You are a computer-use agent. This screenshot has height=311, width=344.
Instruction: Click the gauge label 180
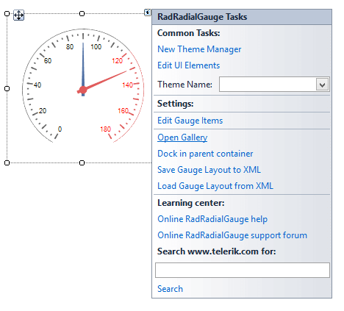(x=105, y=129)
